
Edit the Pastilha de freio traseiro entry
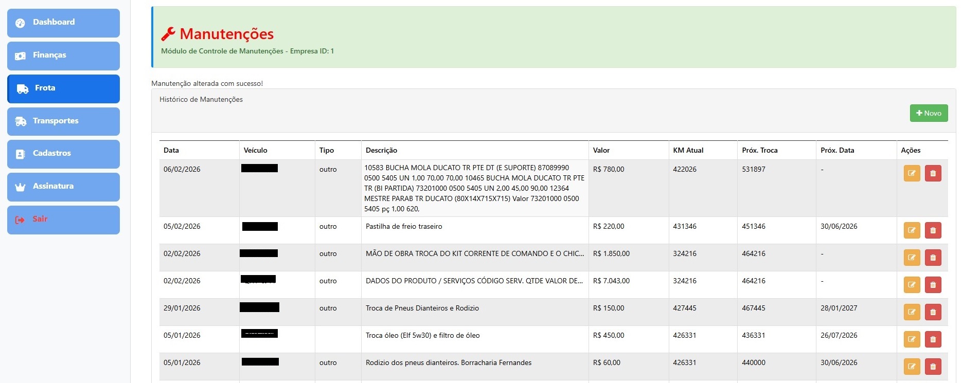[x=912, y=230]
